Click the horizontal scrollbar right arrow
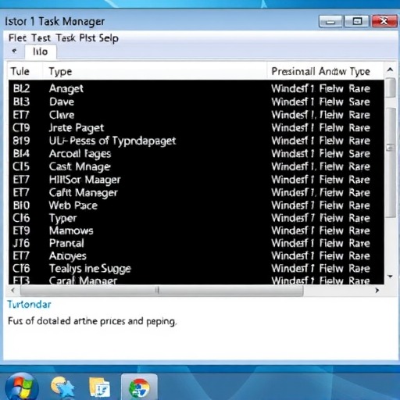The image size is (400, 400). tap(377, 290)
